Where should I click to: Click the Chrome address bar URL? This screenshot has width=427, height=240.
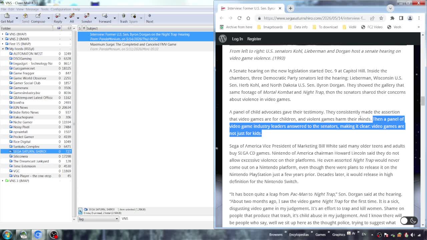tap(315, 18)
